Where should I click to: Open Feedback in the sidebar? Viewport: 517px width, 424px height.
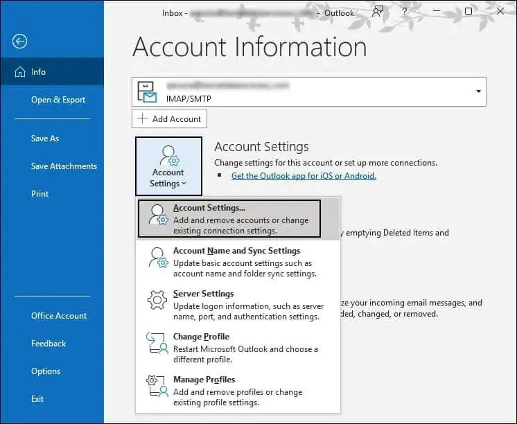tap(49, 344)
